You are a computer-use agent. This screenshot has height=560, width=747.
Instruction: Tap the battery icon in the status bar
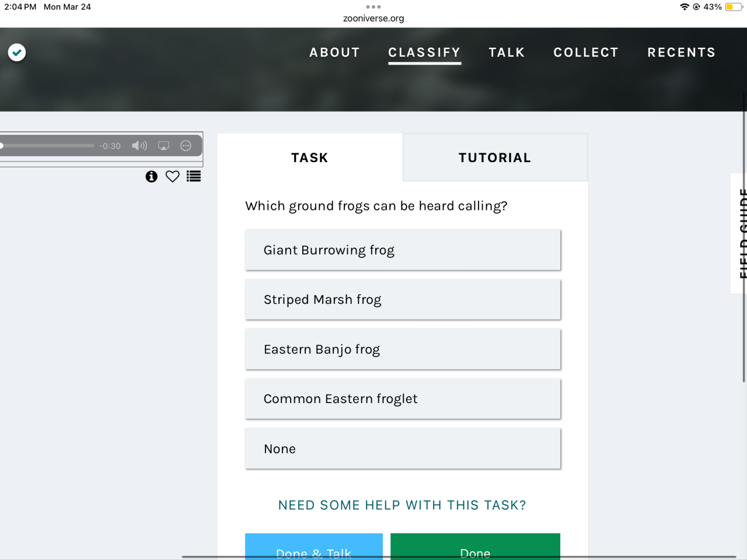[733, 7]
